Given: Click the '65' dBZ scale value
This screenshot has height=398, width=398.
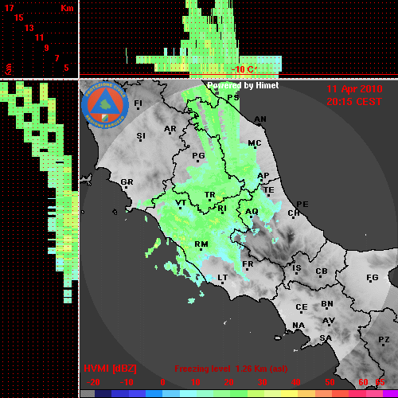Looking at the screenshot, I should tap(380, 382).
